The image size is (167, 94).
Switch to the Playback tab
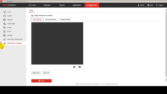coord(47,5)
